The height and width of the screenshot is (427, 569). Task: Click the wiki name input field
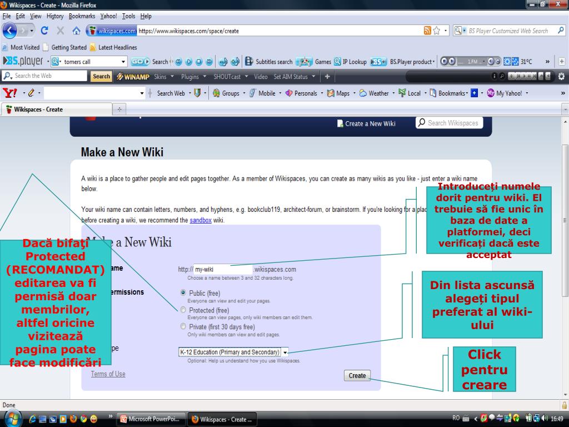(x=223, y=270)
